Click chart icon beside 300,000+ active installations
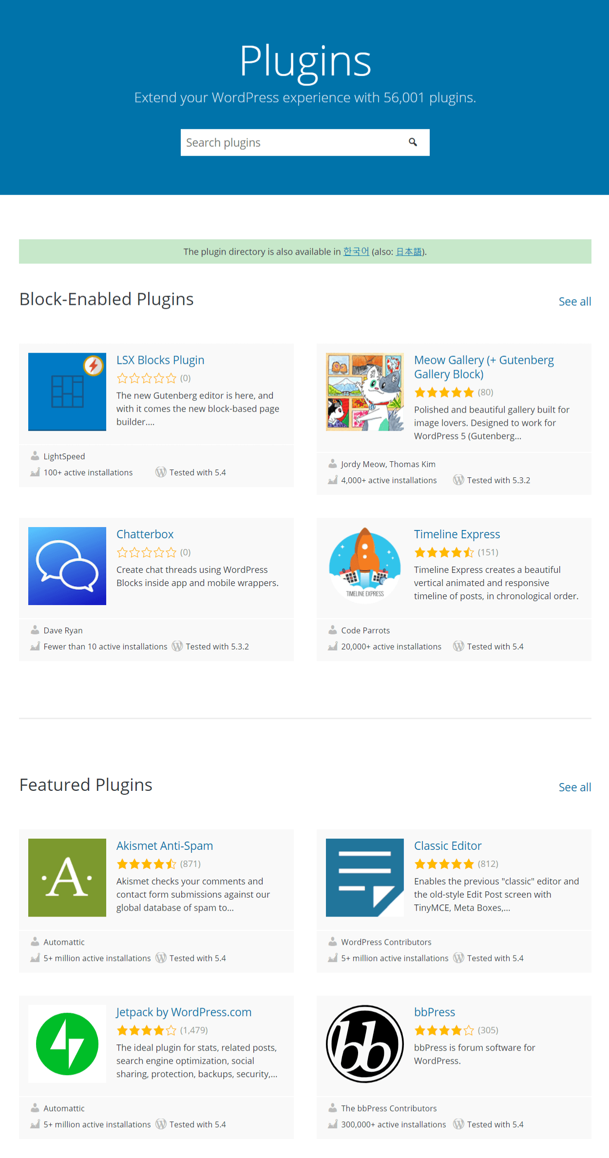 point(332,1124)
